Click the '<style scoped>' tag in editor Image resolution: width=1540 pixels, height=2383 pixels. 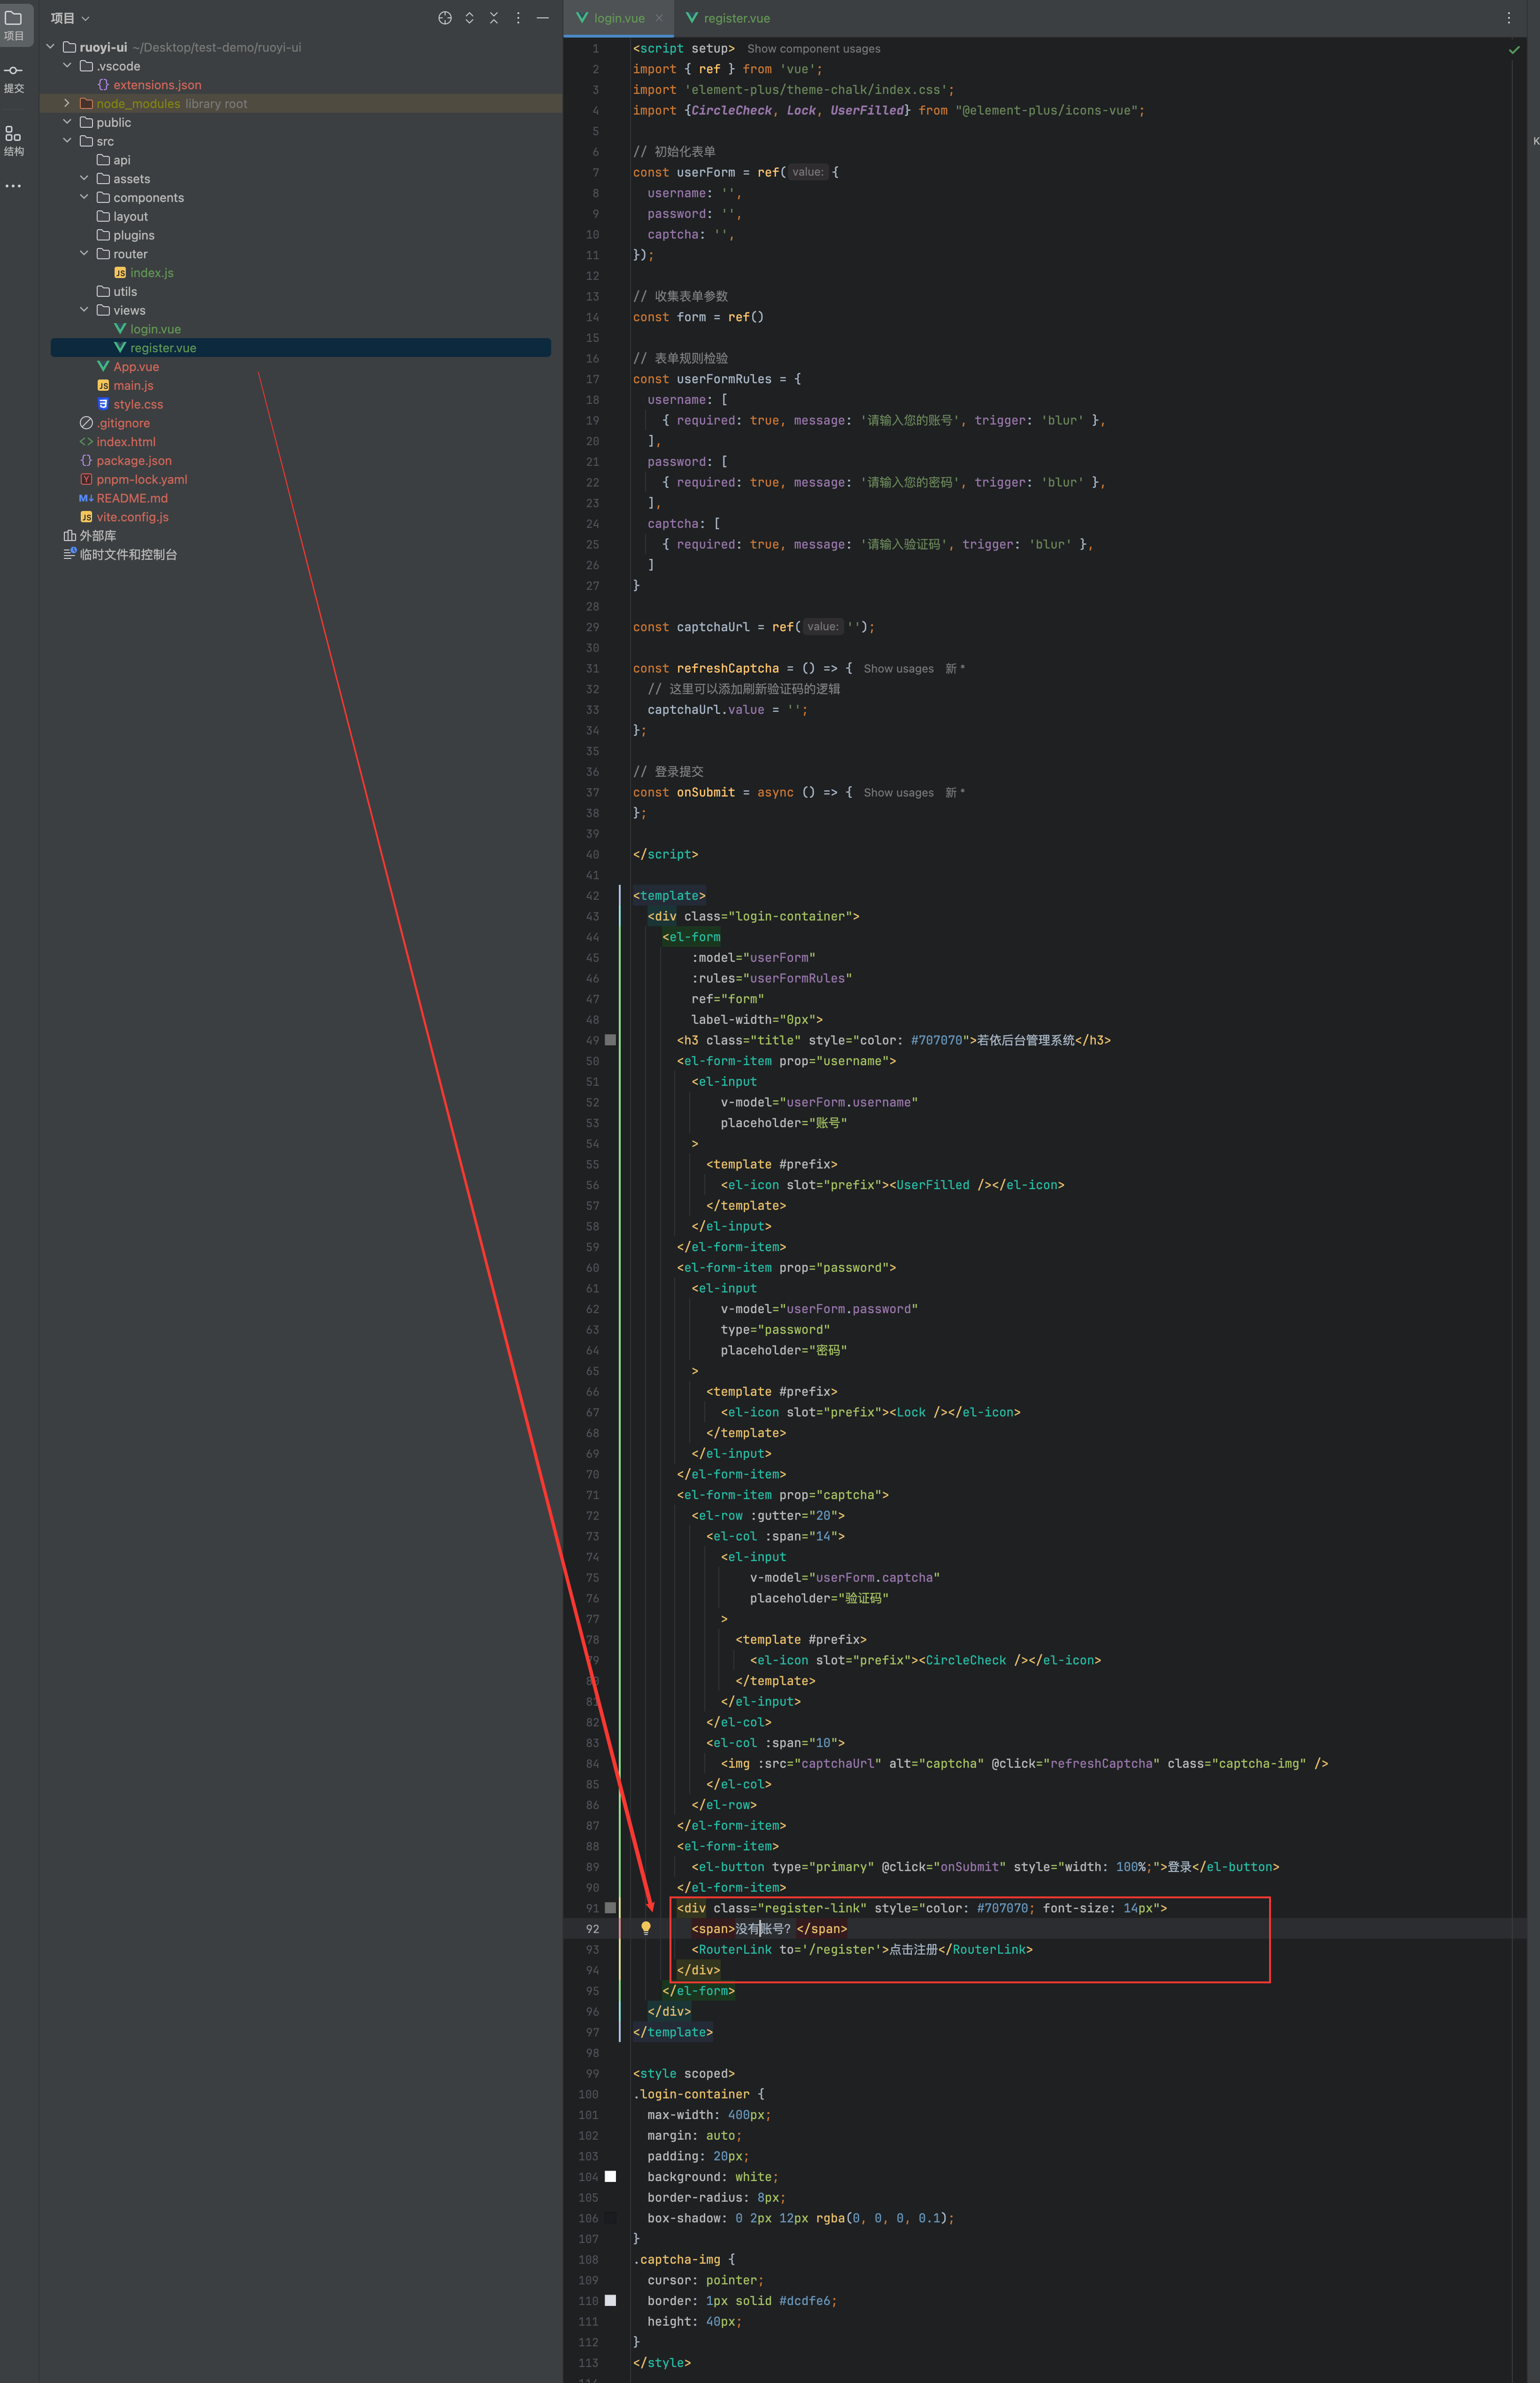tap(684, 2073)
